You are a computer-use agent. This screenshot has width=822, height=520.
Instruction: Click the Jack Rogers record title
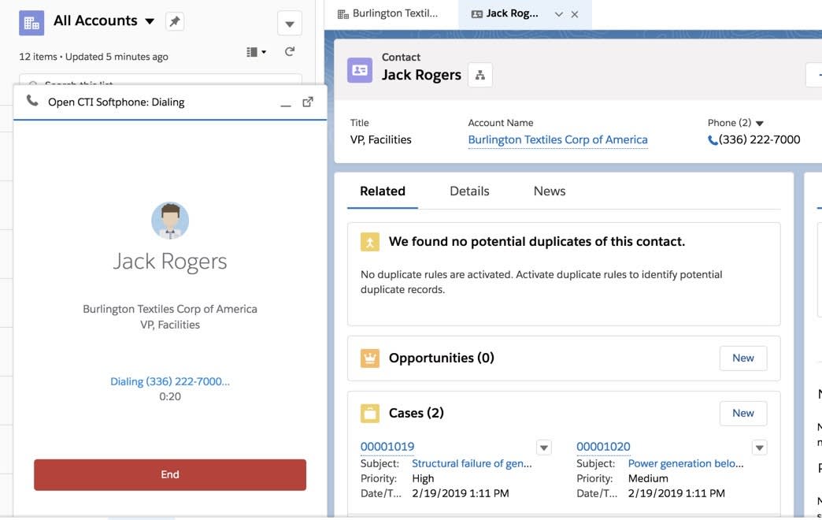pyautogui.click(x=421, y=75)
